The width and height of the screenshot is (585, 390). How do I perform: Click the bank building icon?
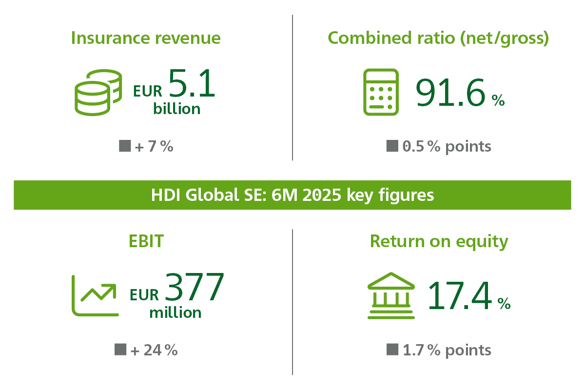click(x=390, y=296)
